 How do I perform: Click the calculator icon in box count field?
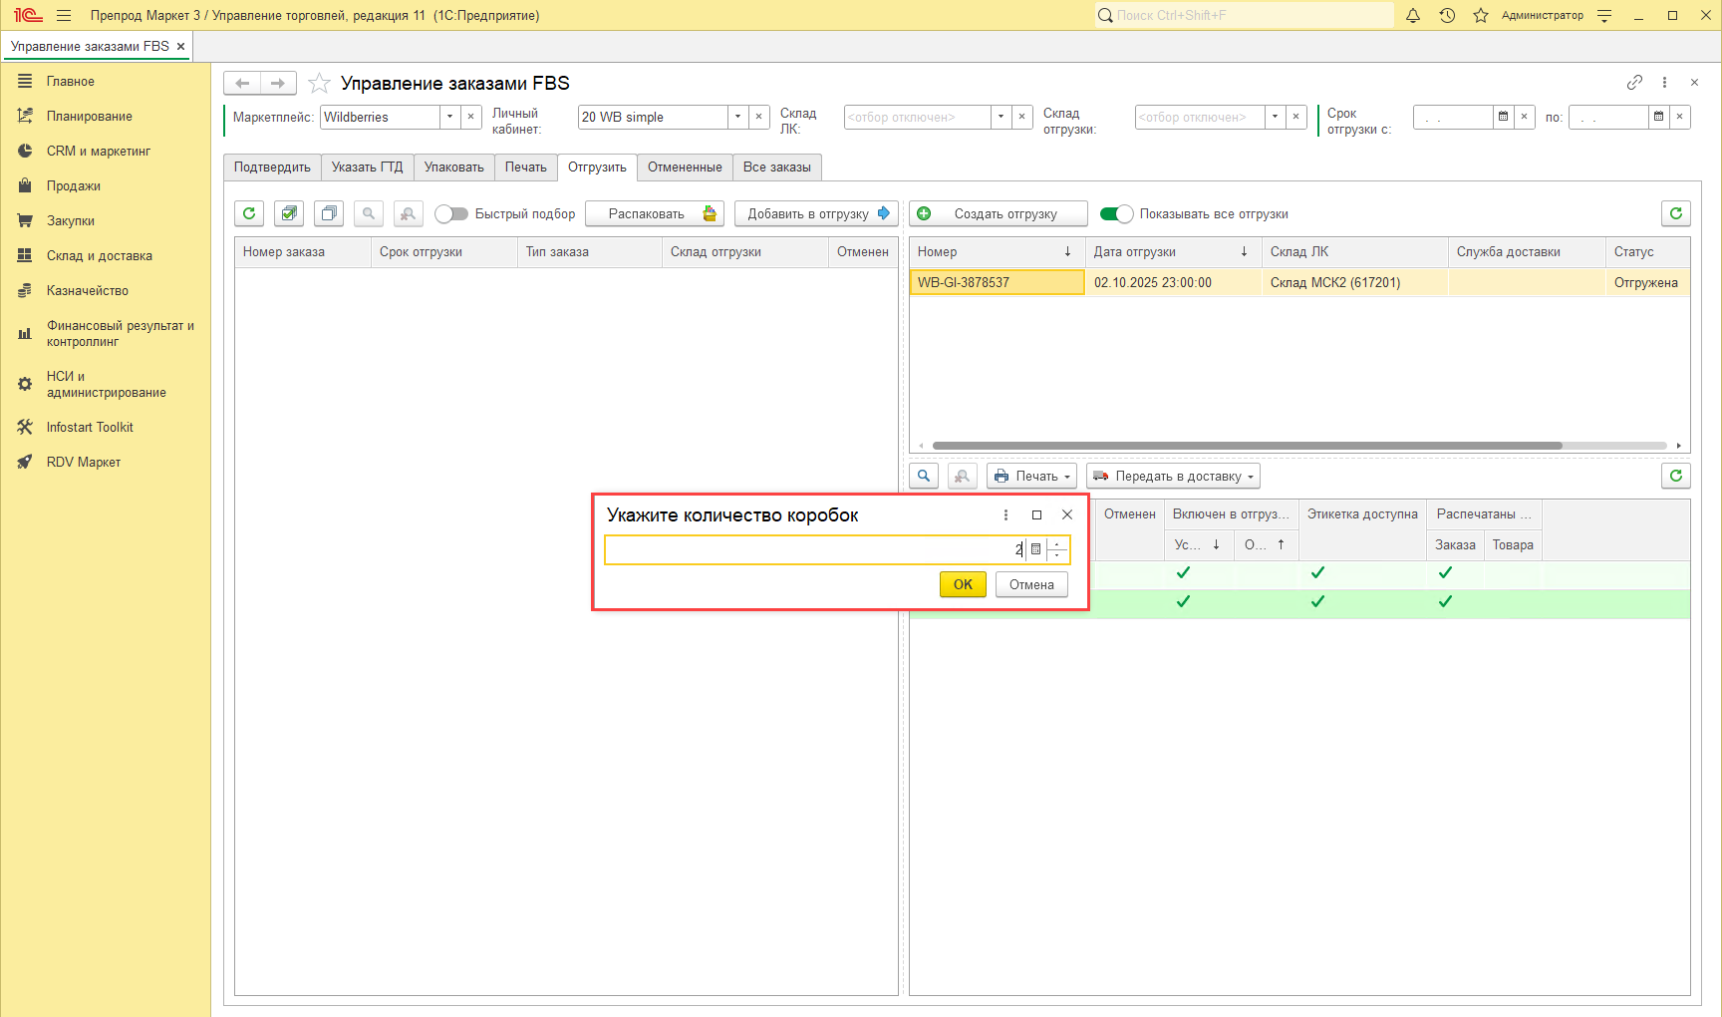click(1035, 549)
